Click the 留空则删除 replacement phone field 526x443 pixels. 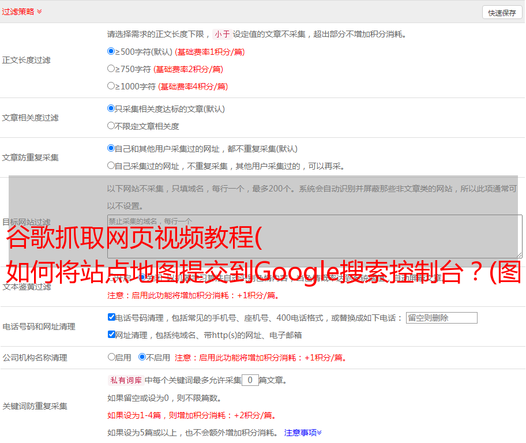click(x=441, y=318)
